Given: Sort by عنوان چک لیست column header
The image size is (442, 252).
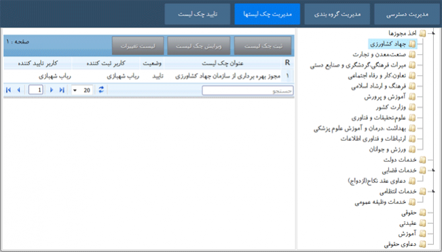Looking at the screenshot, I should click(x=223, y=63).
